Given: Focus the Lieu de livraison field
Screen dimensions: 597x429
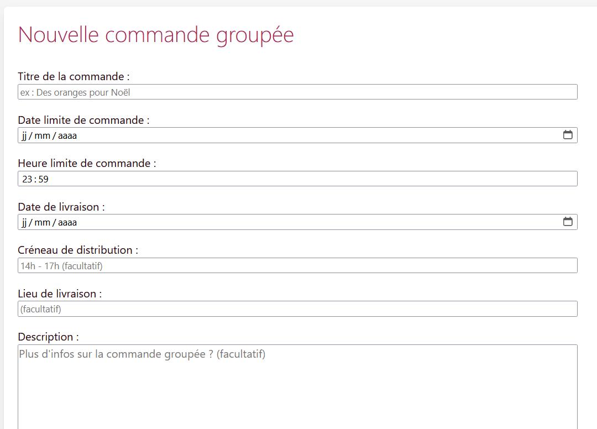Looking at the screenshot, I should (x=297, y=308).
